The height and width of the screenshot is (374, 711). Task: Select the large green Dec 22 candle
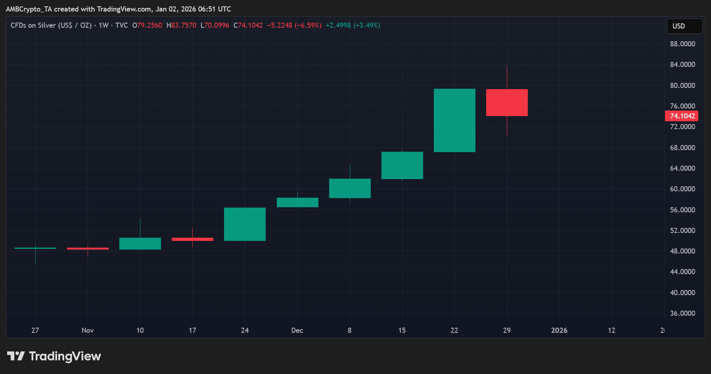[454, 120]
